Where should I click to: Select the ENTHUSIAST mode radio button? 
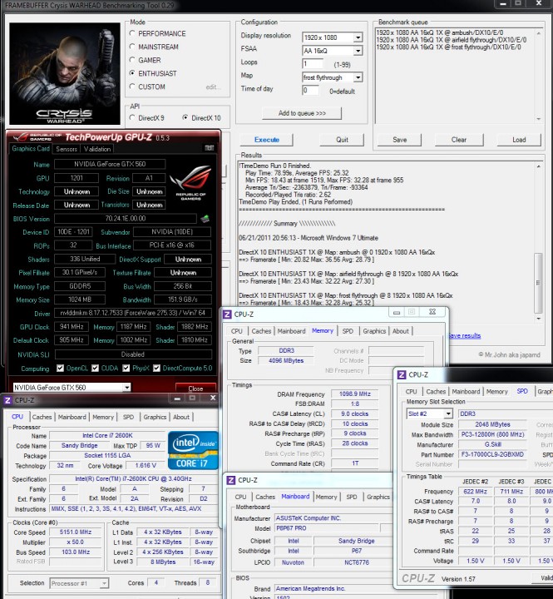pos(132,73)
